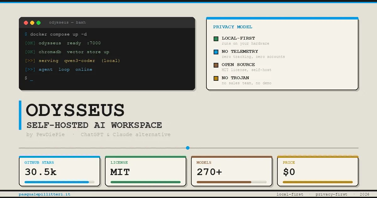The image size is (377, 198).
Task: Click the "270+" models value
Action: [x=209, y=172]
